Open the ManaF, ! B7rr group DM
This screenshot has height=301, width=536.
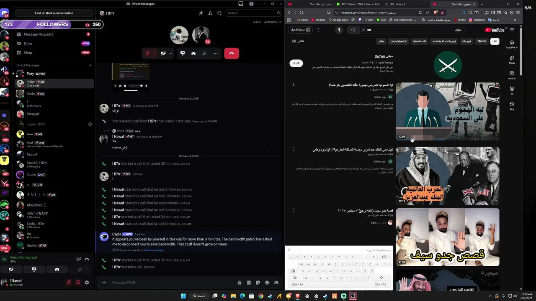click(54, 164)
